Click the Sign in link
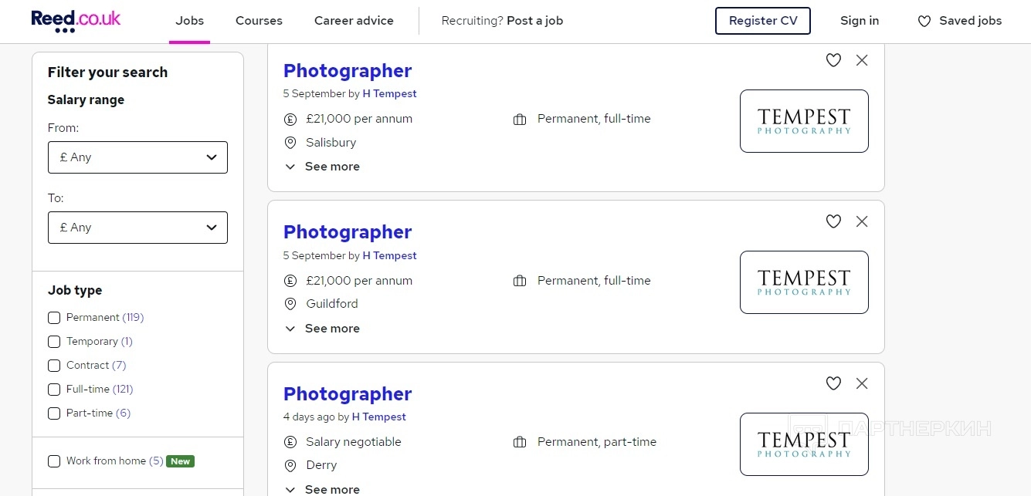This screenshot has width=1031, height=496. pyautogui.click(x=860, y=21)
